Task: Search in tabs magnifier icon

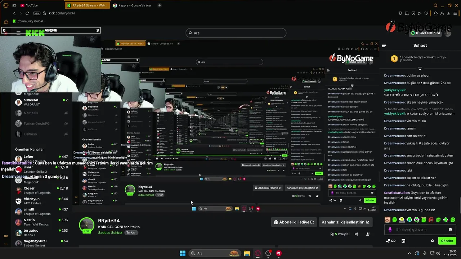Action: point(435,5)
